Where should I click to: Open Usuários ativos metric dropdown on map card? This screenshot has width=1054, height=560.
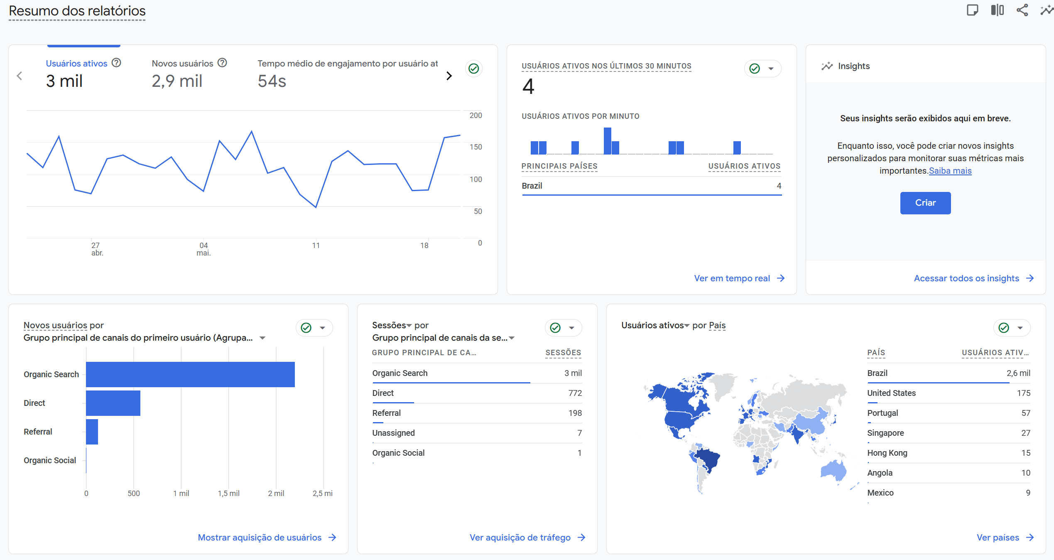point(687,325)
